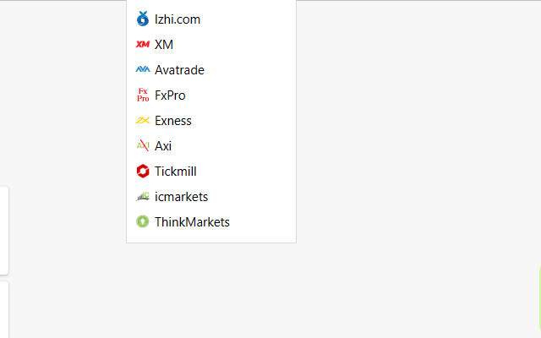Screen dimensions: 541x338
Task: Click the green ThinkMarkets logo icon
Action: 142,222
